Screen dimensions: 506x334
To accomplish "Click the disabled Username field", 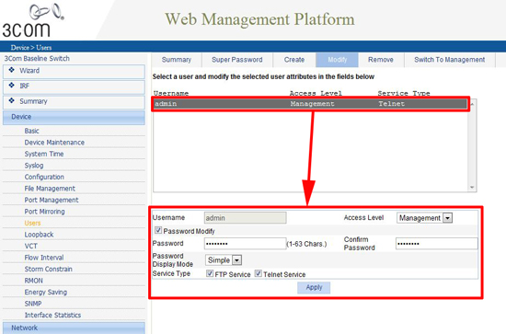I will [x=246, y=218].
